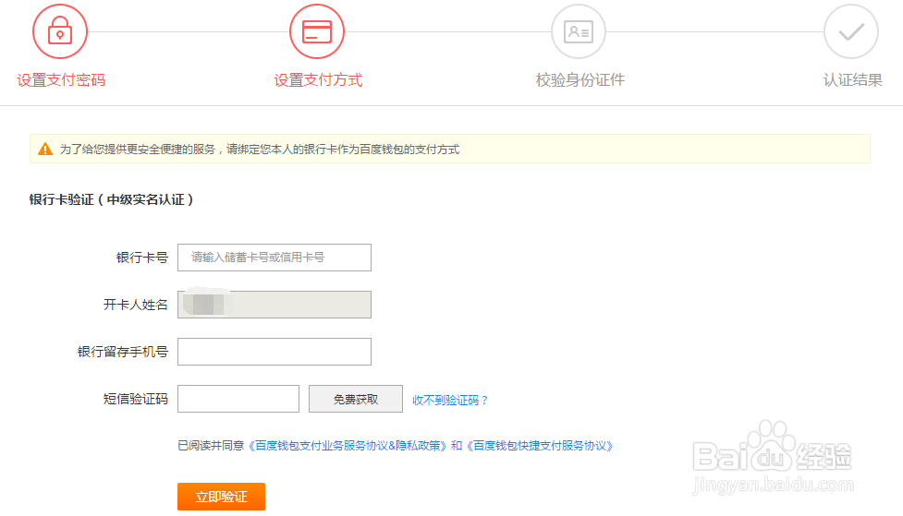Click the 免费获取 button
903x516 pixels.
click(x=356, y=399)
